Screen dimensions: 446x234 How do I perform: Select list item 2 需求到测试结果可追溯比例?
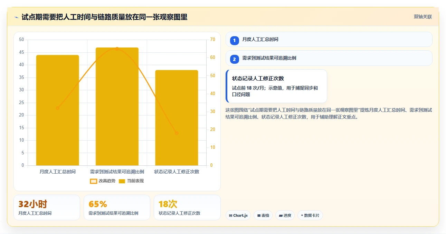point(329,58)
